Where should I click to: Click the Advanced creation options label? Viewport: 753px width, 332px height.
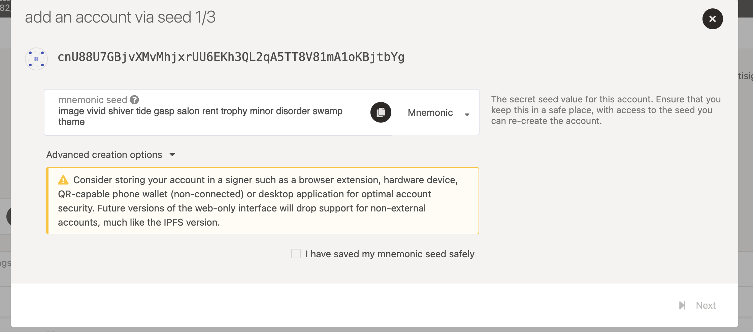pos(104,155)
